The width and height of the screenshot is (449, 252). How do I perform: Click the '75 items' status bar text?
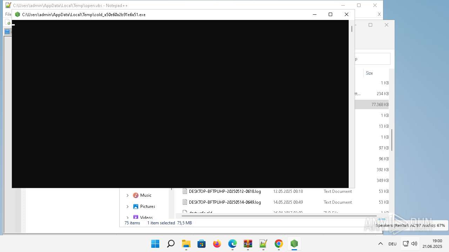pos(132,223)
